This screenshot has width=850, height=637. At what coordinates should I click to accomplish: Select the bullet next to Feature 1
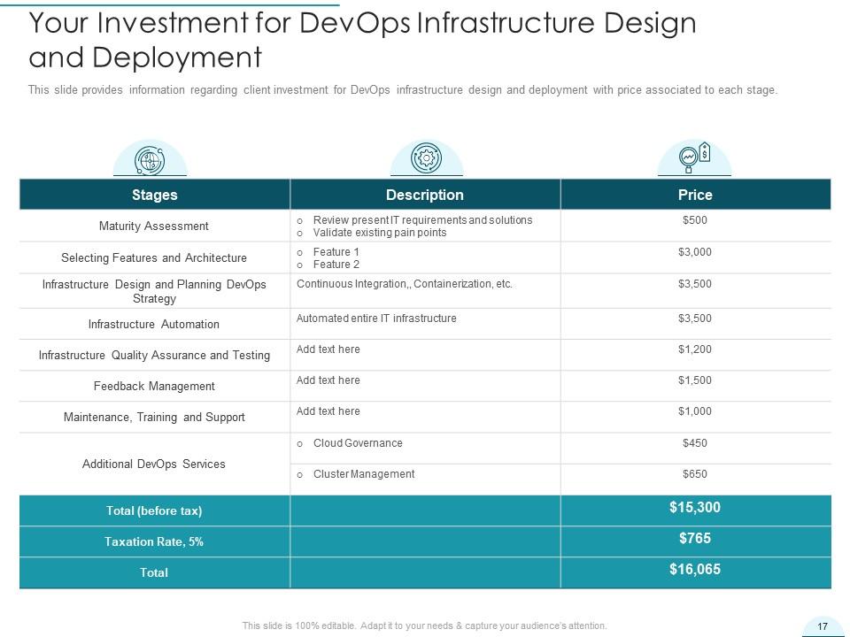299,250
